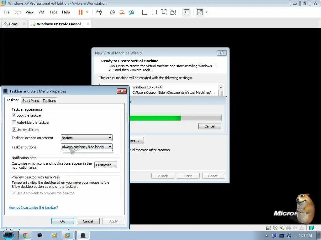
Task: Take a snapshot with the clock-plus icon
Action: (113, 12)
